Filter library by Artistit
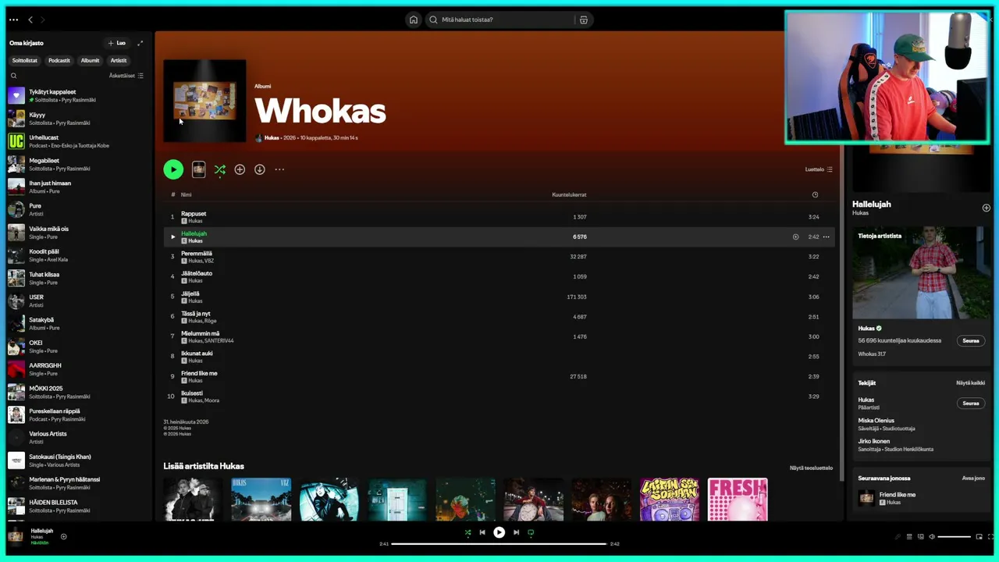999x562 pixels. point(119,60)
